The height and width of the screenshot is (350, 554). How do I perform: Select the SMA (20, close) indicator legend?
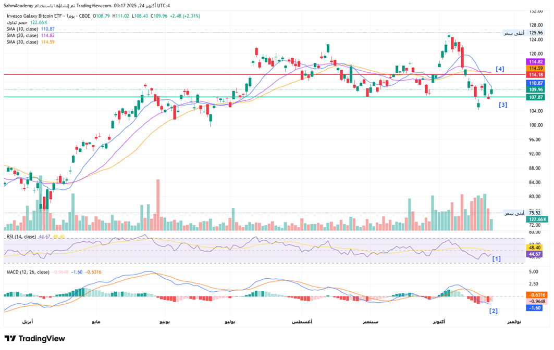[22, 35]
